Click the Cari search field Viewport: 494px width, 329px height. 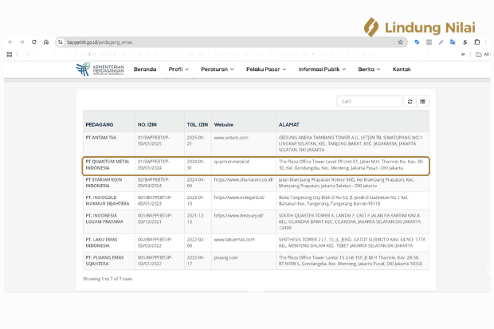pyautogui.click(x=369, y=101)
